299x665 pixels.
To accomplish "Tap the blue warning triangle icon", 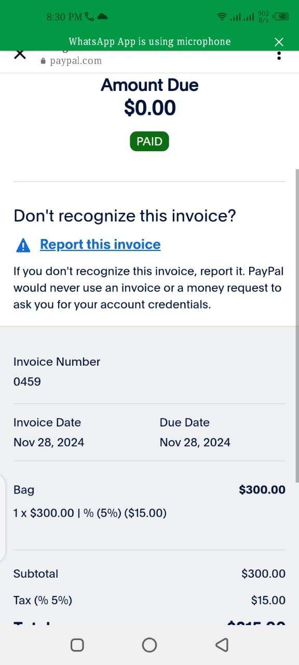I will pos(23,245).
